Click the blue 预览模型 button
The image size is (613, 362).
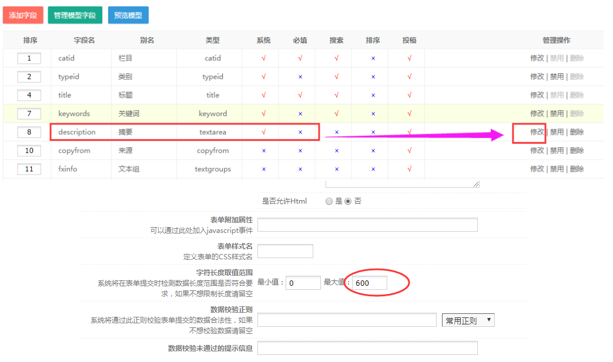click(x=128, y=15)
